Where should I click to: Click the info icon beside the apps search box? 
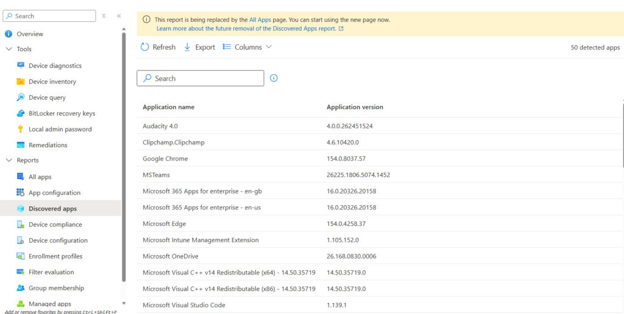[x=274, y=78]
